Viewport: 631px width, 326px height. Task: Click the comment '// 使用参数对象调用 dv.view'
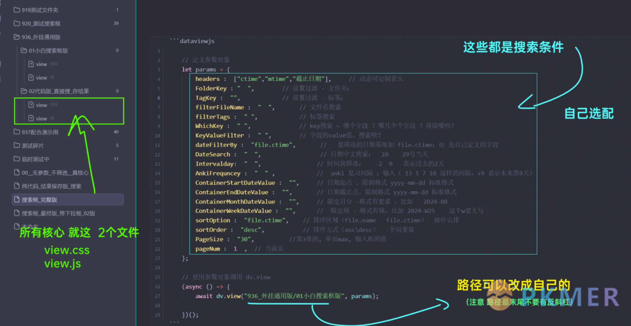pos(226,277)
